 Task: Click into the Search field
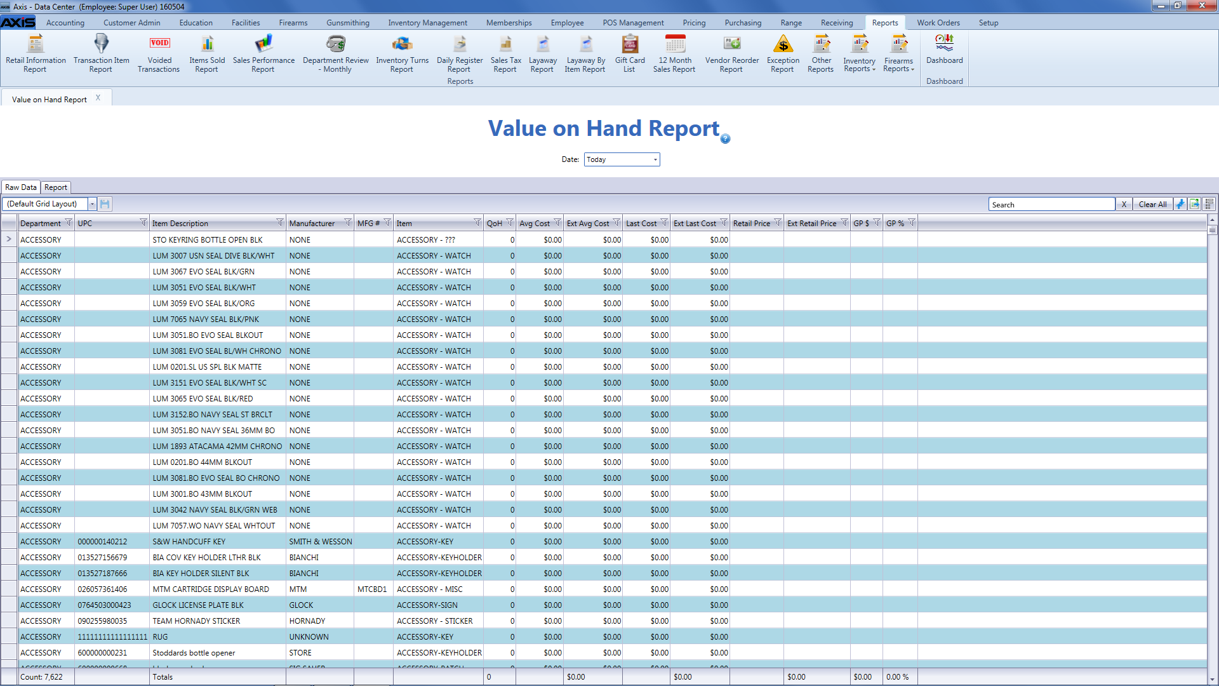[x=1051, y=205]
